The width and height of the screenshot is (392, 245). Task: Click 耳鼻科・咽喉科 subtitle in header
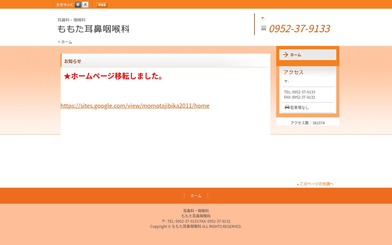(71, 20)
